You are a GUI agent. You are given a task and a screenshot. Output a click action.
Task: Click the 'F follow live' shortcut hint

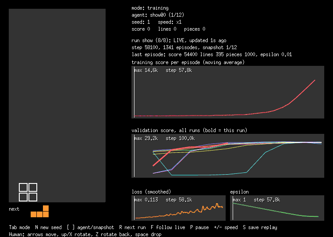pos(168,227)
